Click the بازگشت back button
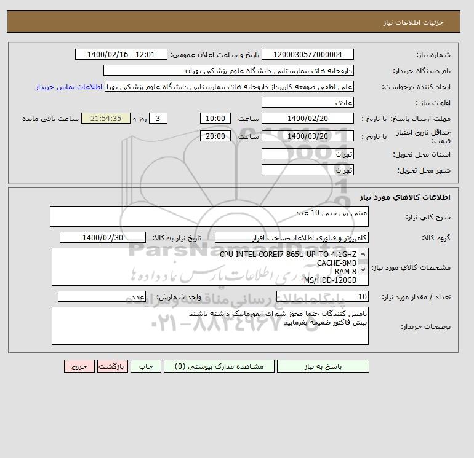This screenshot has width=474, height=458. (x=113, y=366)
